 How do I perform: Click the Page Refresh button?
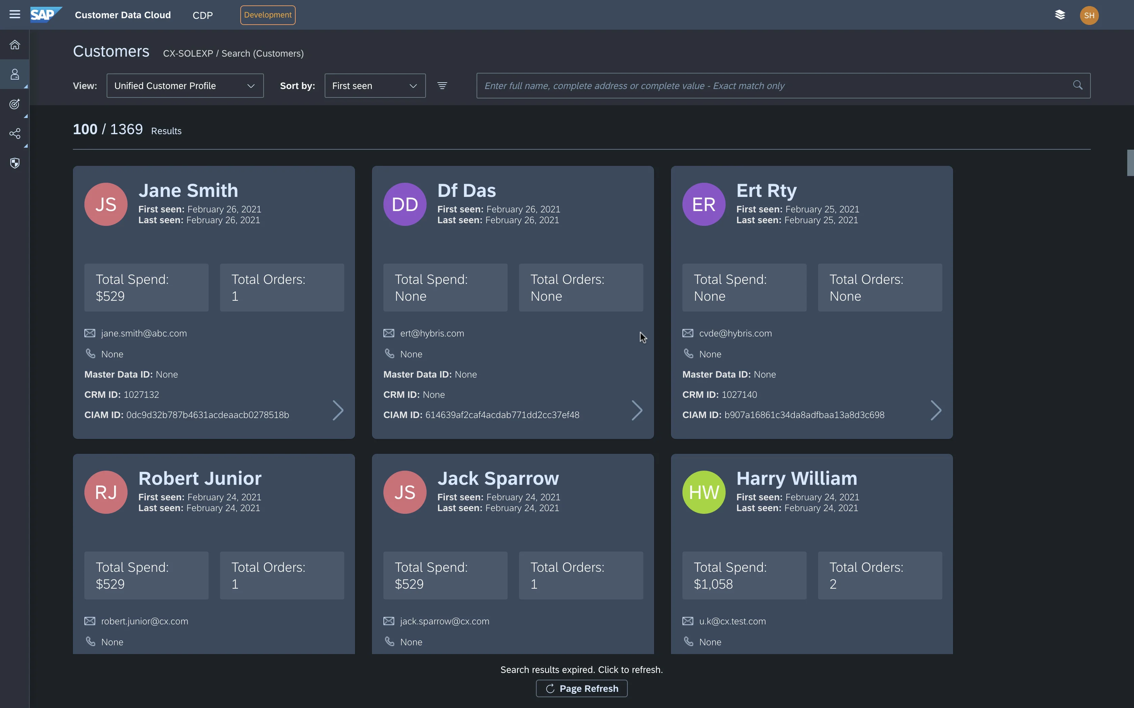click(582, 688)
